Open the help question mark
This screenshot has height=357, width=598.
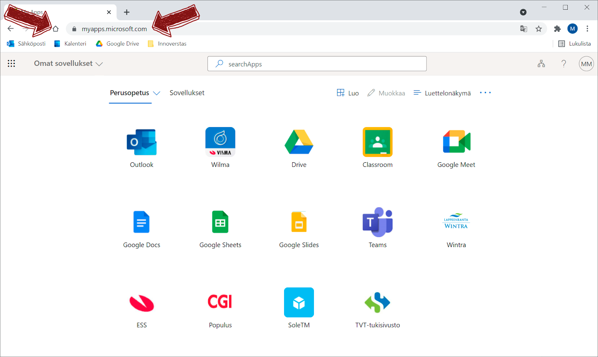[x=564, y=64]
